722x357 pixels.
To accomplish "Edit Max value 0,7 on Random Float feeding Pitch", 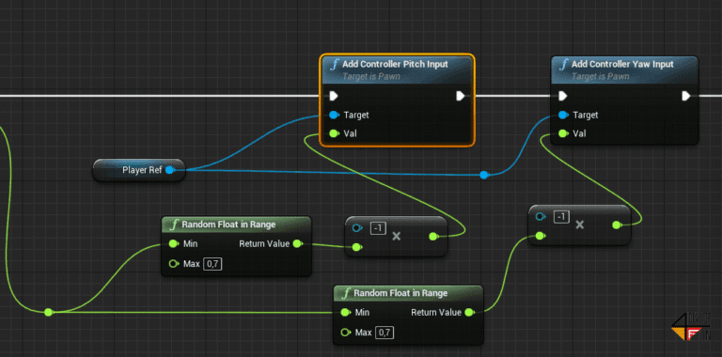I will pos(212,264).
